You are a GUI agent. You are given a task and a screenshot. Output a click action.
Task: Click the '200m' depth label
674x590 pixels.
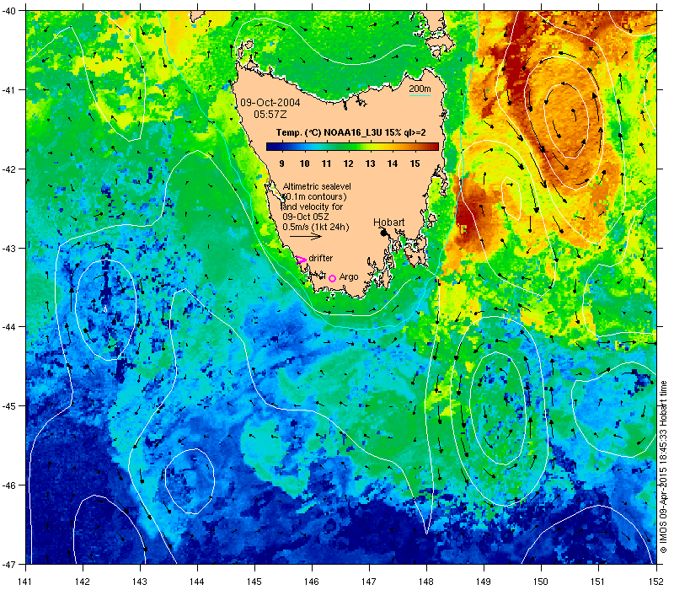(x=420, y=88)
